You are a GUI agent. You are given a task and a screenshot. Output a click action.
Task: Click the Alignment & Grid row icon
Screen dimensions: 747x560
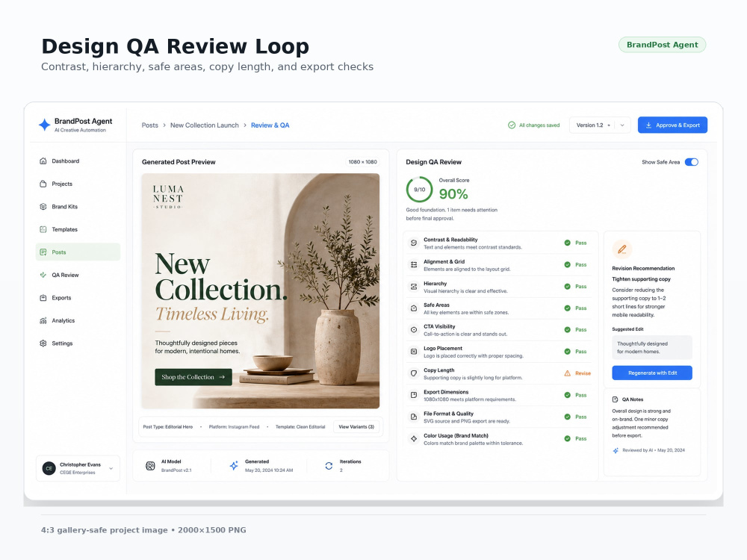[x=414, y=265]
